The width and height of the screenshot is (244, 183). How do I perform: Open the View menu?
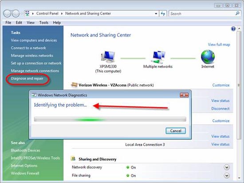point(31,23)
